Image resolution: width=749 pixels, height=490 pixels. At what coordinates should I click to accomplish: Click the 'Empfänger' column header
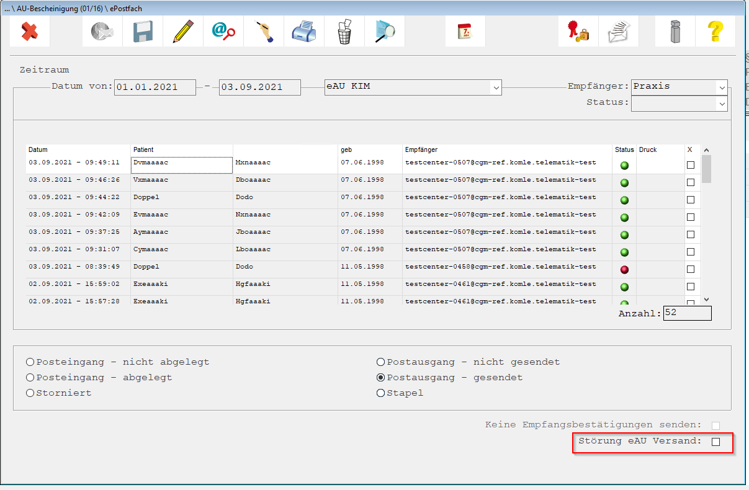pos(507,150)
